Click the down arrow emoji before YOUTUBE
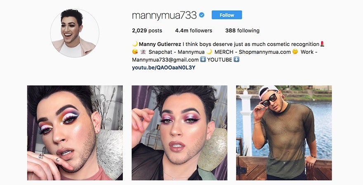Image resolution: width=363 pixels, height=185 pixels. pos(203,60)
